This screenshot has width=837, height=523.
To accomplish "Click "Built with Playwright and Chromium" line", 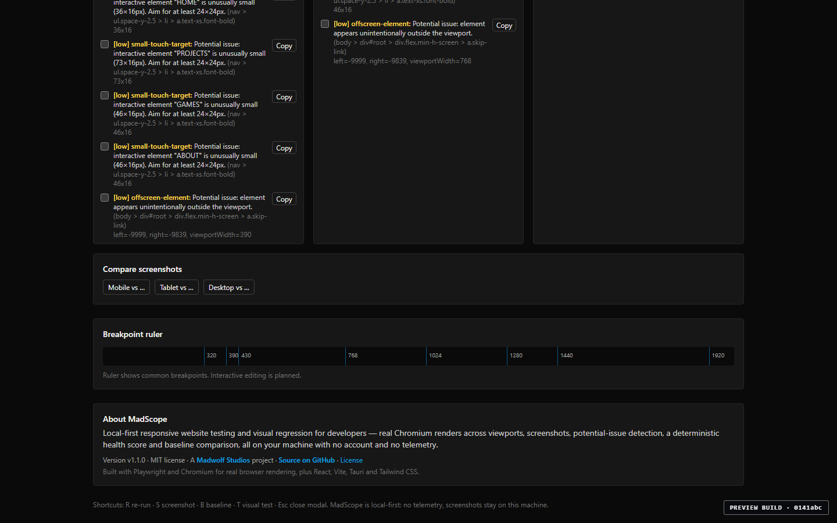I will coord(261,472).
